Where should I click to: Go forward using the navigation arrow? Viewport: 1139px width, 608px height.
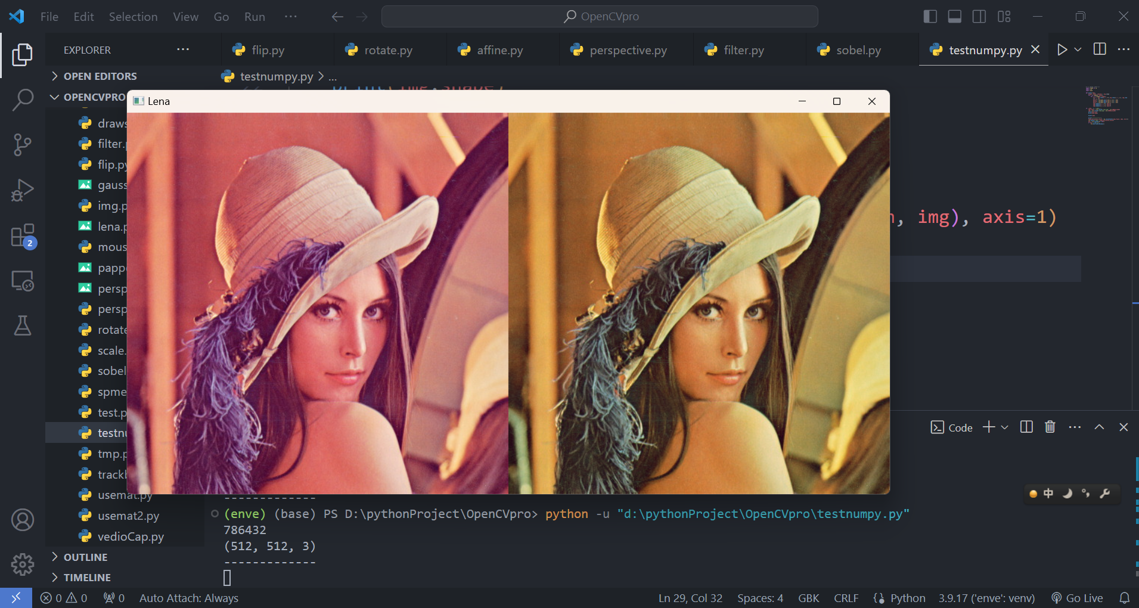tap(362, 17)
